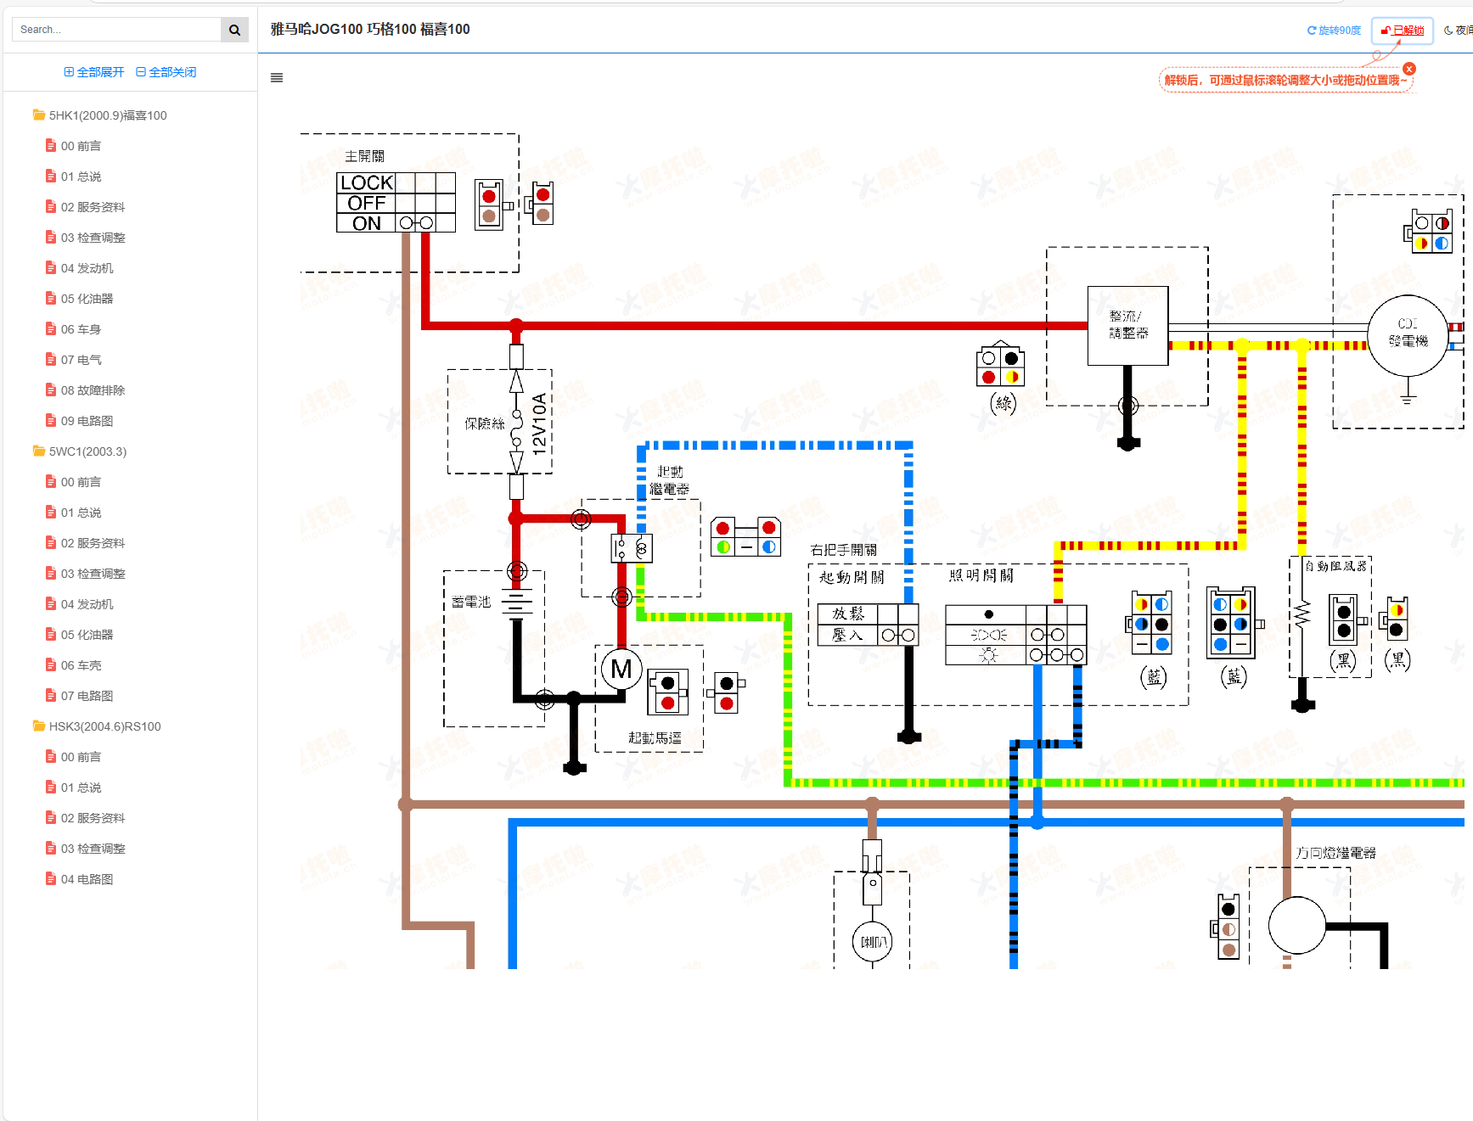Click file icon beside 05 化油器 in 5HK1
Screen dimensions: 1473x1121
pos(51,298)
